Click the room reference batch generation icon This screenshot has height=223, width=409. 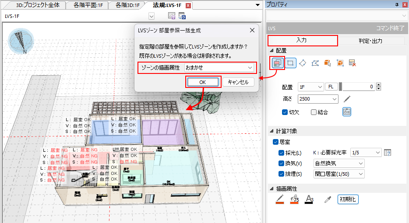point(278,63)
